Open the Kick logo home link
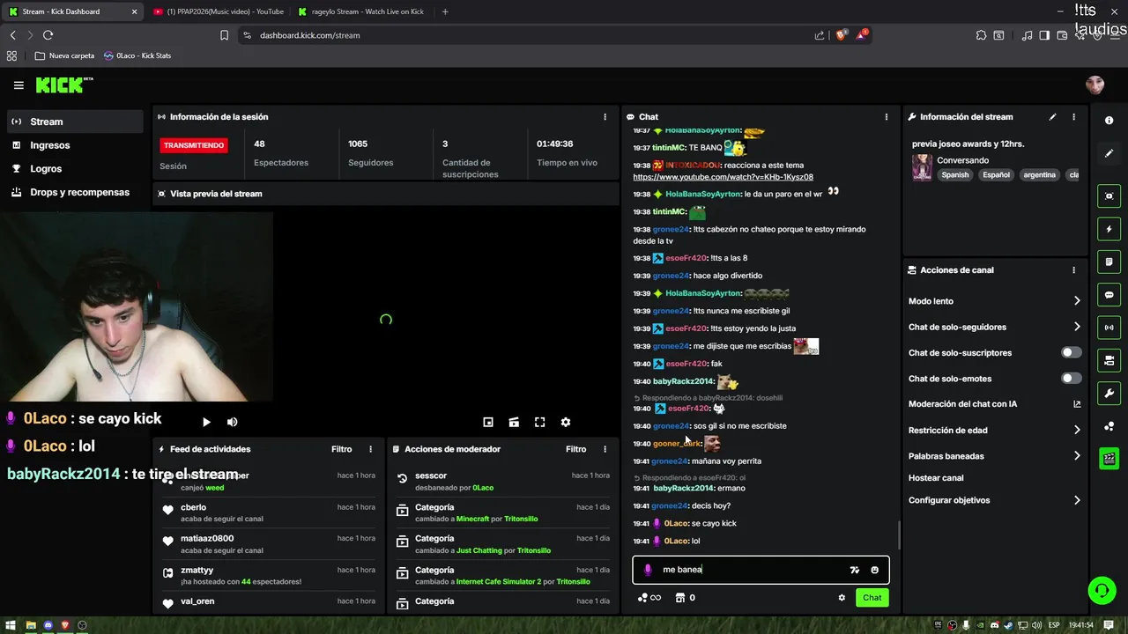Viewport: 1128px width, 634px height. [63, 85]
